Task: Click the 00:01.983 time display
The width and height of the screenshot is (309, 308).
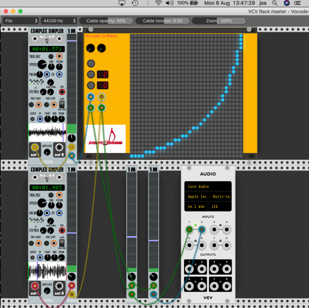Action: pyautogui.click(x=47, y=187)
